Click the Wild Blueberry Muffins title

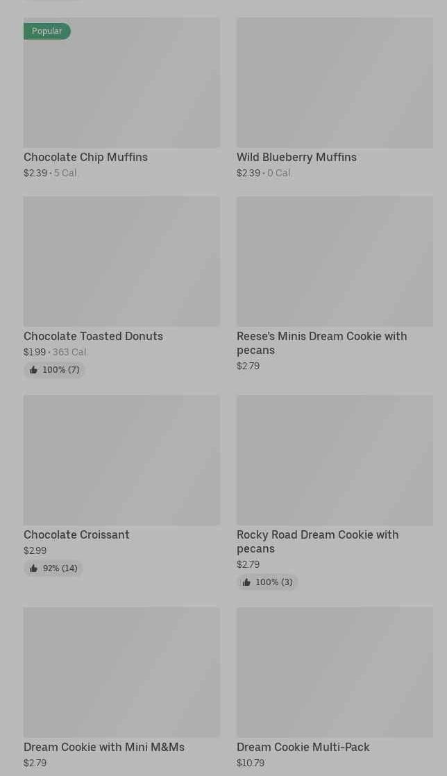pos(296,157)
